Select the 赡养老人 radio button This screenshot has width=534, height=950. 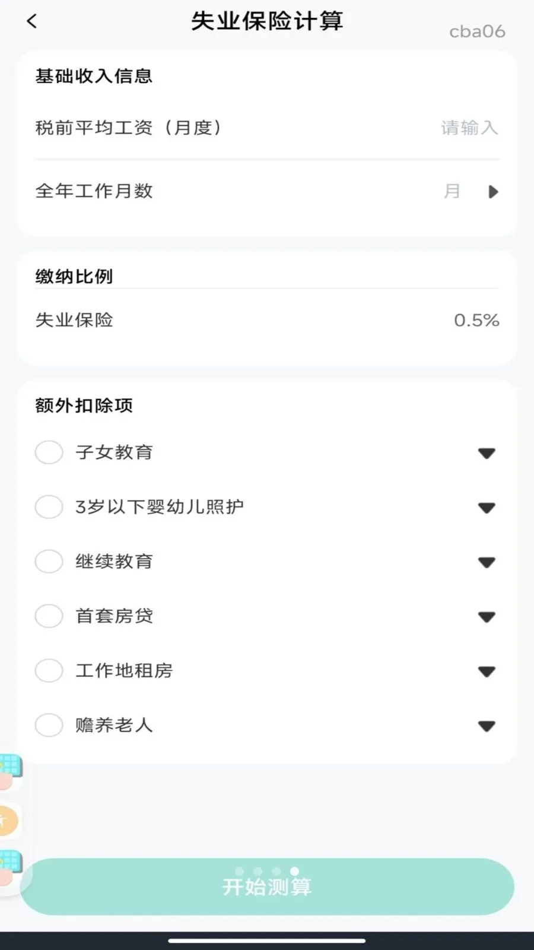[x=49, y=726]
